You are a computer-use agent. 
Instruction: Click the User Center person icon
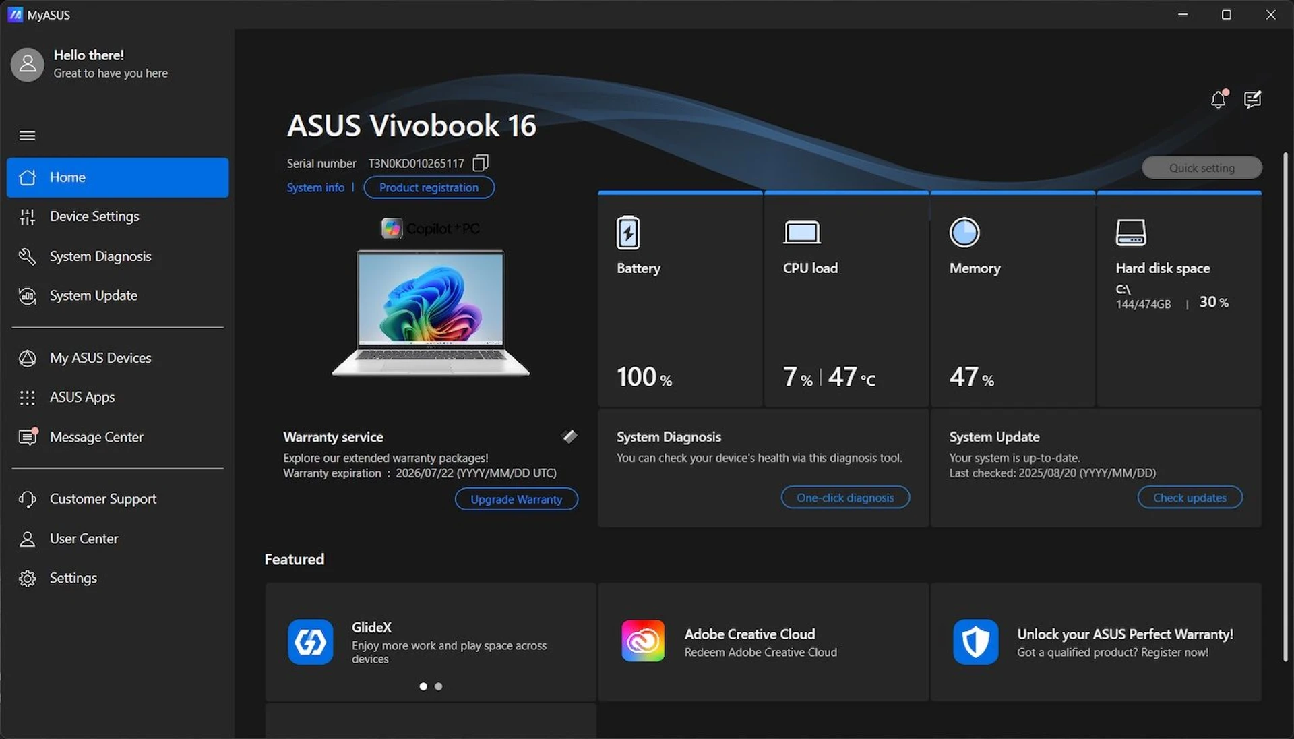(28, 539)
